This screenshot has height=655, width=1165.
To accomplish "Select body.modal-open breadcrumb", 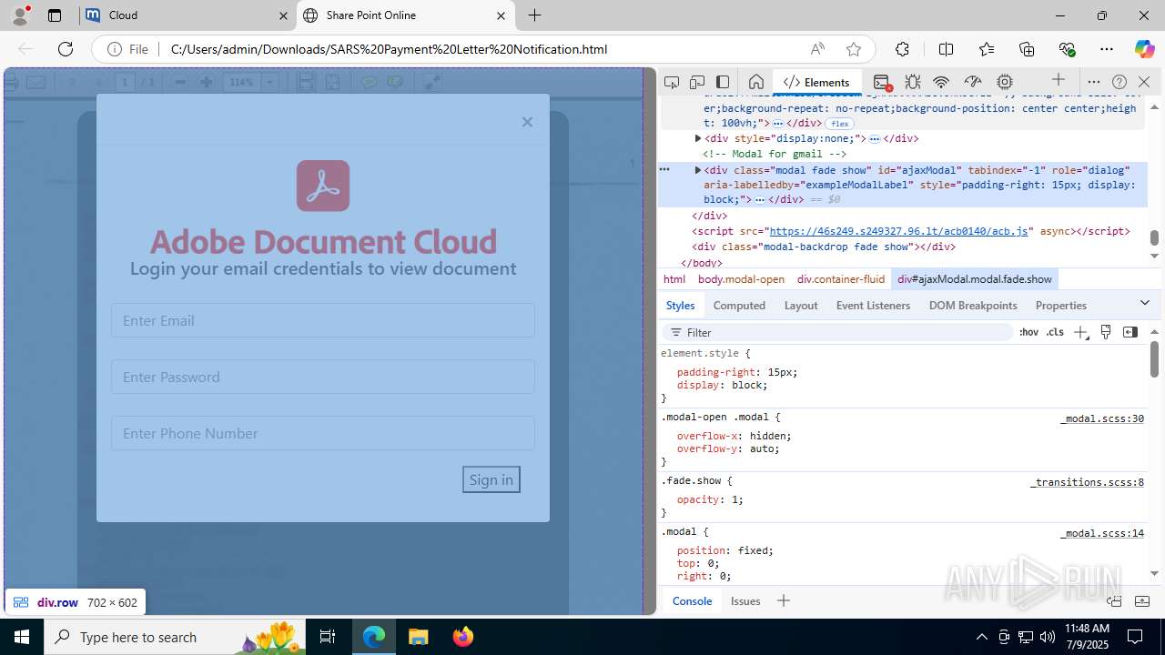I will click(741, 279).
